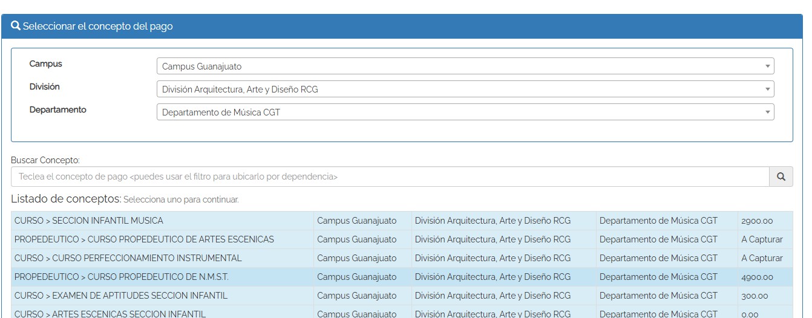Screen dimensions: 812x318
Task: Click the 4900.00 amount cell
Action: [757, 277]
